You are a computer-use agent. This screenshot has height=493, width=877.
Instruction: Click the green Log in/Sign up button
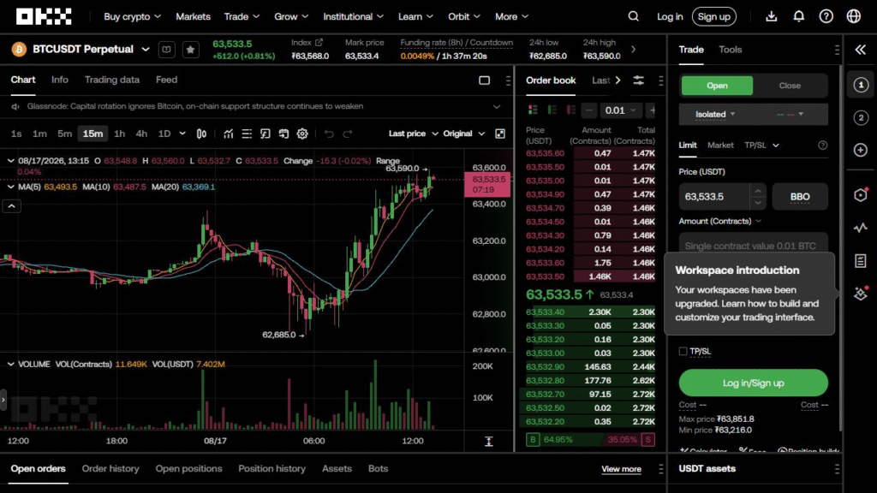pos(753,383)
